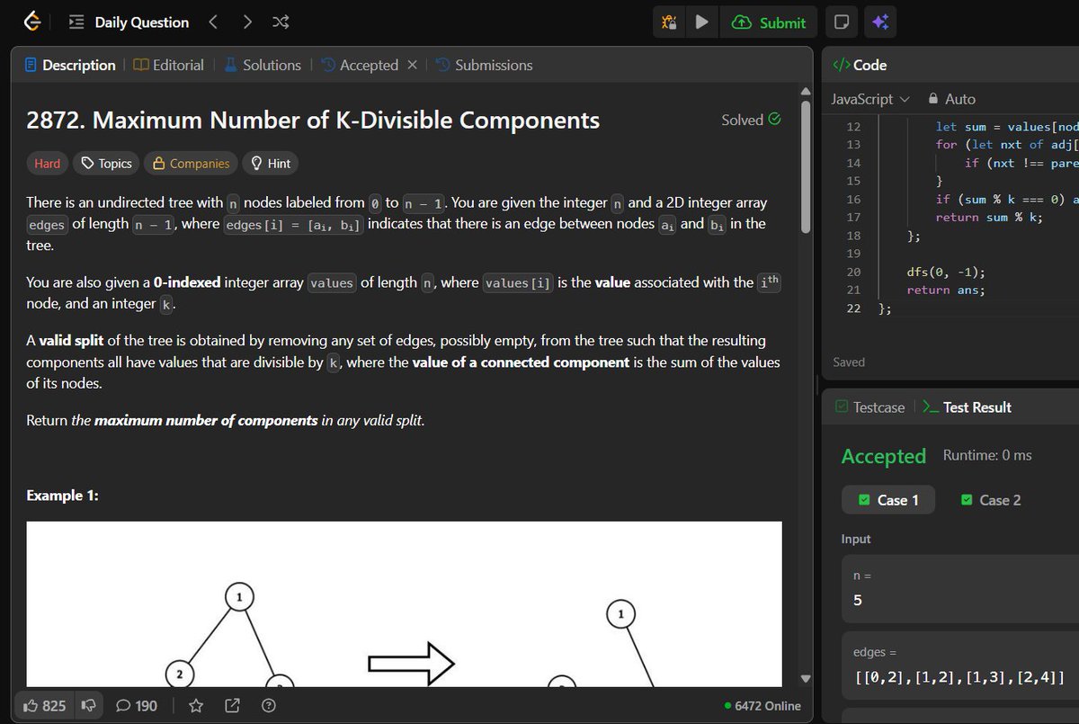The height and width of the screenshot is (724, 1079).
Task: Open the feedback help question icon
Action: [x=267, y=706]
